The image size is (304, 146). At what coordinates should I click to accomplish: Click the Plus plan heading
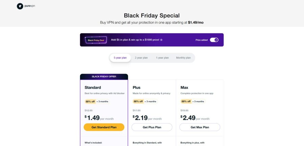click(x=136, y=88)
